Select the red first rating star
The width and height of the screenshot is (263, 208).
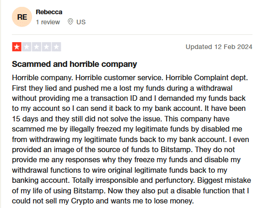click(17, 47)
